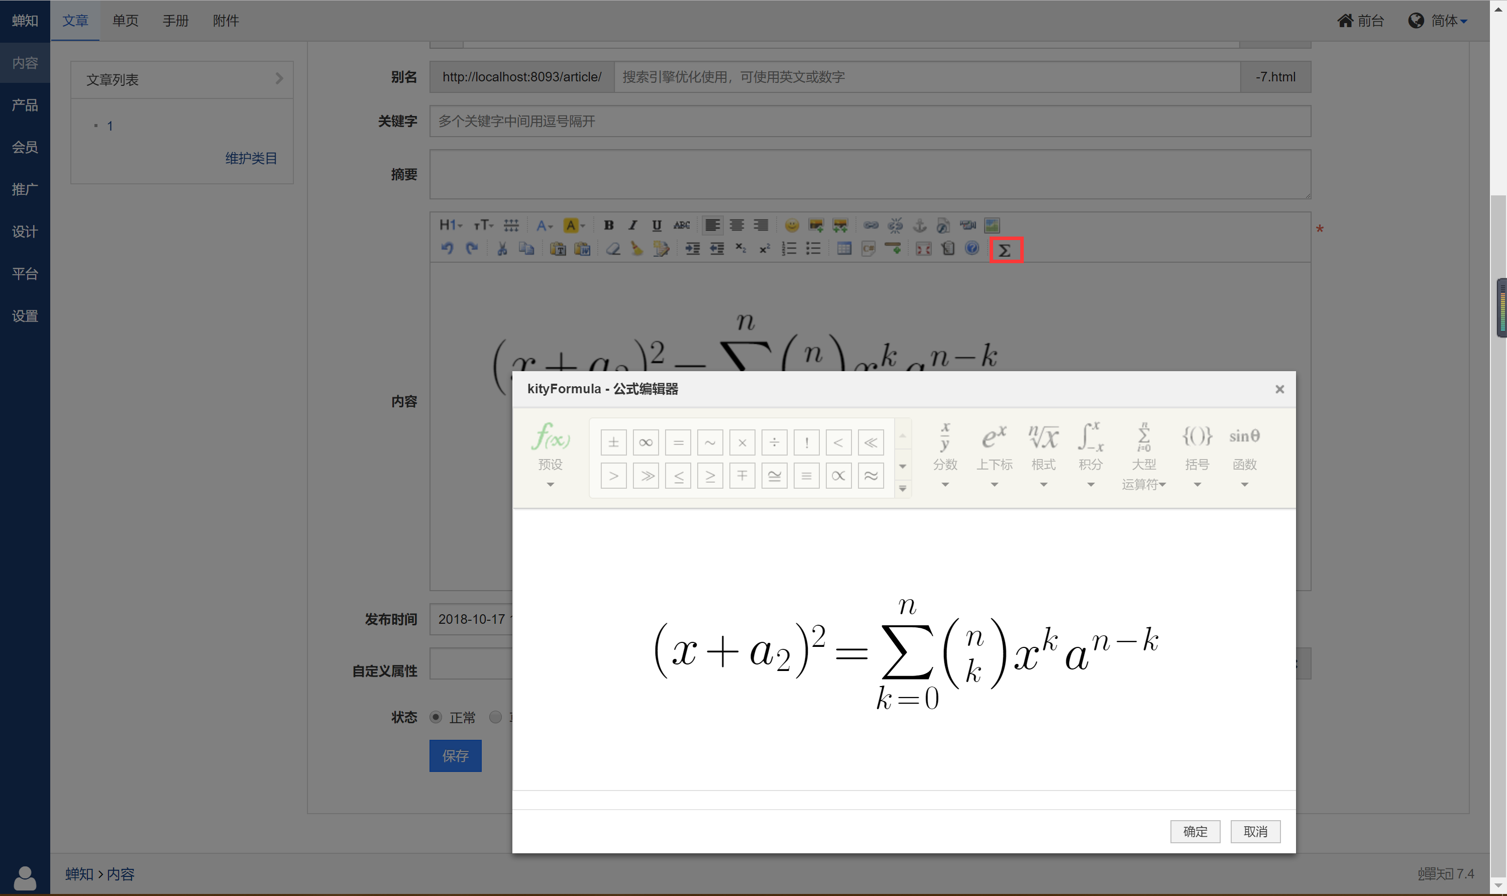Confirm formula with the 确定 button
The width and height of the screenshot is (1507, 896).
point(1195,831)
